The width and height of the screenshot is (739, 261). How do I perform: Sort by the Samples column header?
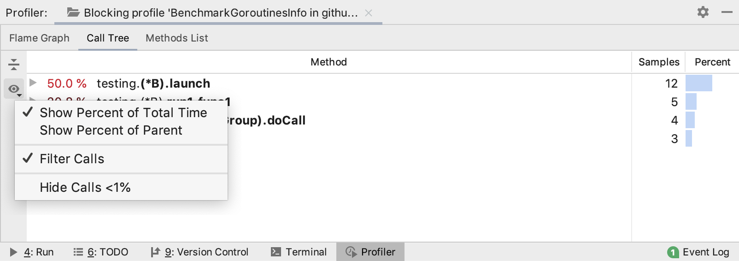pyautogui.click(x=658, y=62)
